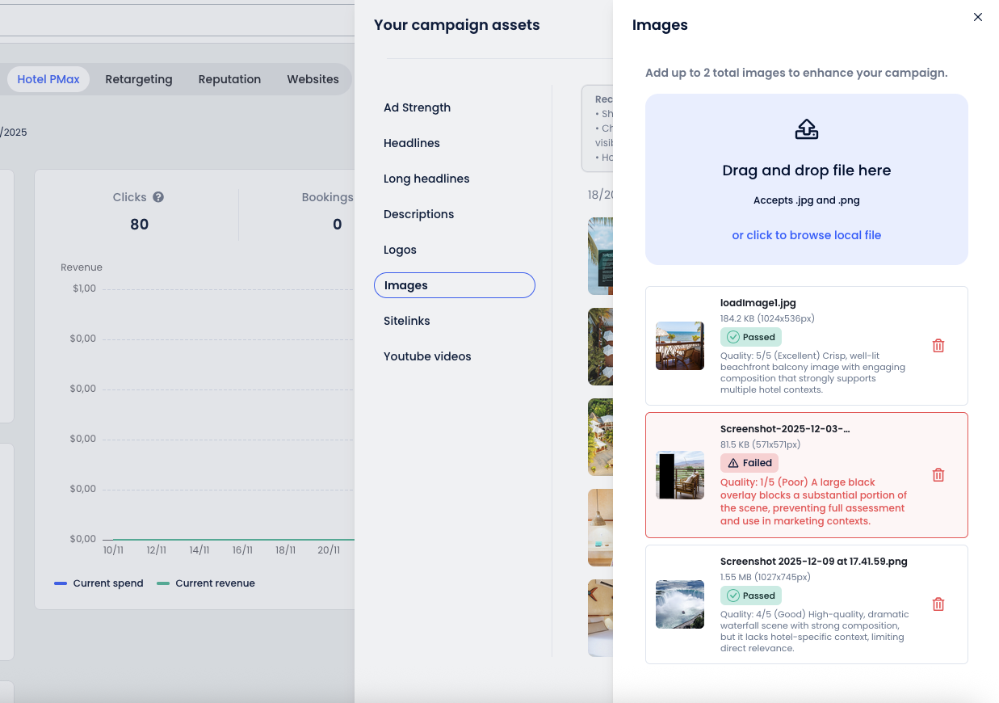Select Ad Strength in assets menu
This screenshot has height=703, width=999.
coord(417,107)
